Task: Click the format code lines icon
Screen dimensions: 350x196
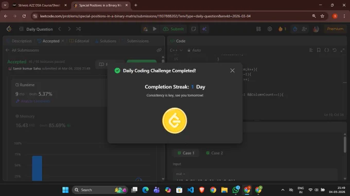Action: [311, 50]
